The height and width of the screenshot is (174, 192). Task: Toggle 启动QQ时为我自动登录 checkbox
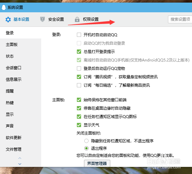tap(79, 43)
